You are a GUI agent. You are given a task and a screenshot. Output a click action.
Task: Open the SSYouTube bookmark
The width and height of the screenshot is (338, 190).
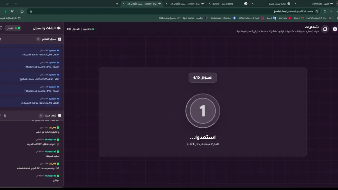pyautogui.click(x=251, y=18)
